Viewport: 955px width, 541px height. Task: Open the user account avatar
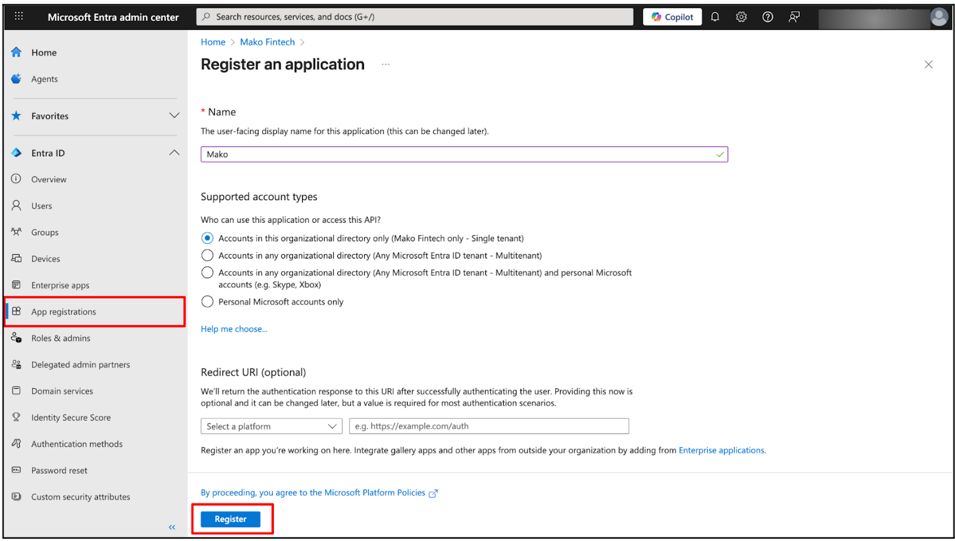pyautogui.click(x=939, y=17)
